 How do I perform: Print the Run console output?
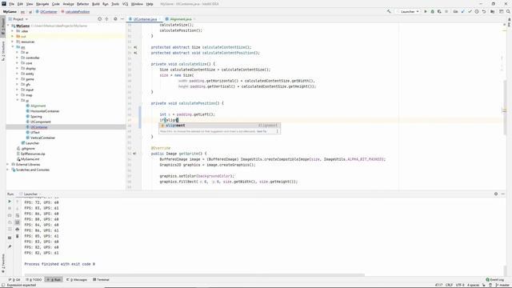click(x=18, y=230)
